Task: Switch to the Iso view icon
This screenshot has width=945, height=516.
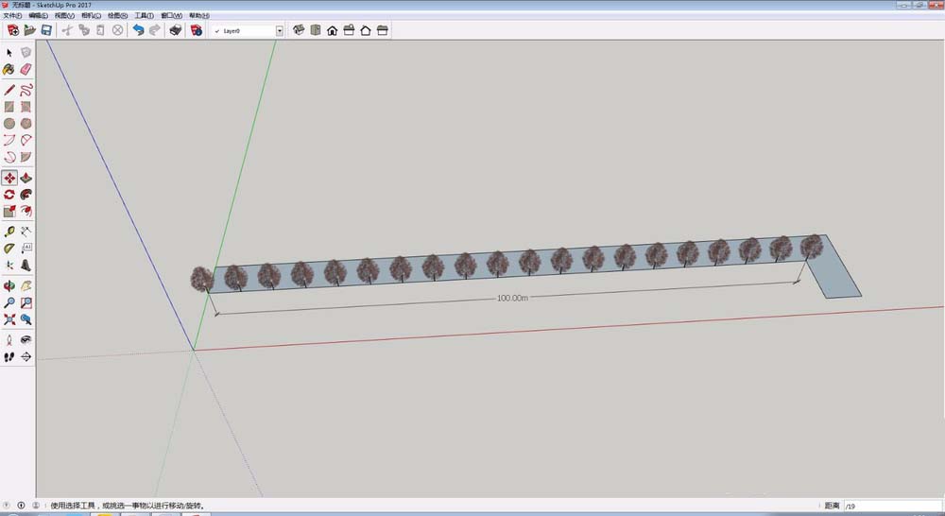Action: [x=299, y=30]
